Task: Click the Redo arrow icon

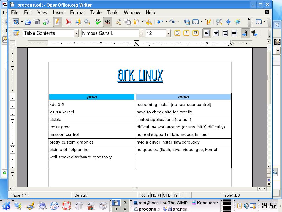Action: (x=172, y=22)
